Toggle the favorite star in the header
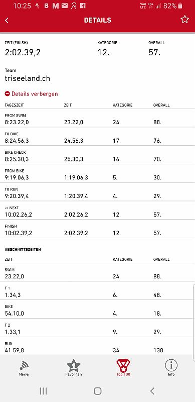This screenshot has height=402, width=195. 184,20
